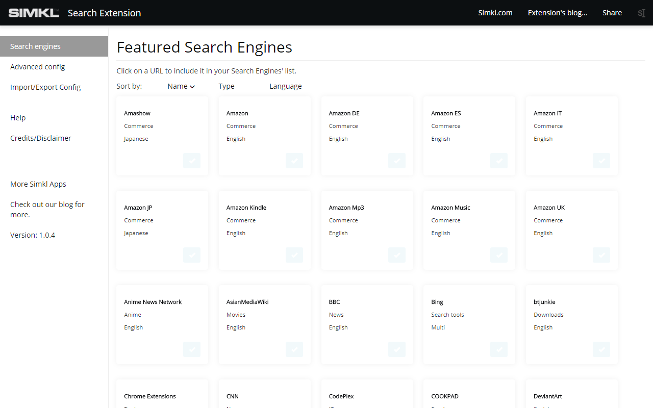Screen dimensions: 653x408
Task: Click Share in the header
Action: click(612, 13)
